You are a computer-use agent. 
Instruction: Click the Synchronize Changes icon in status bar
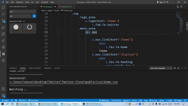pos(12,100)
